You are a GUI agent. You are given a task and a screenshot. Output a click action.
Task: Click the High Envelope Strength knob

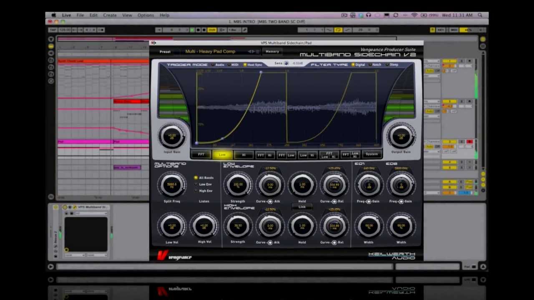click(238, 226)
